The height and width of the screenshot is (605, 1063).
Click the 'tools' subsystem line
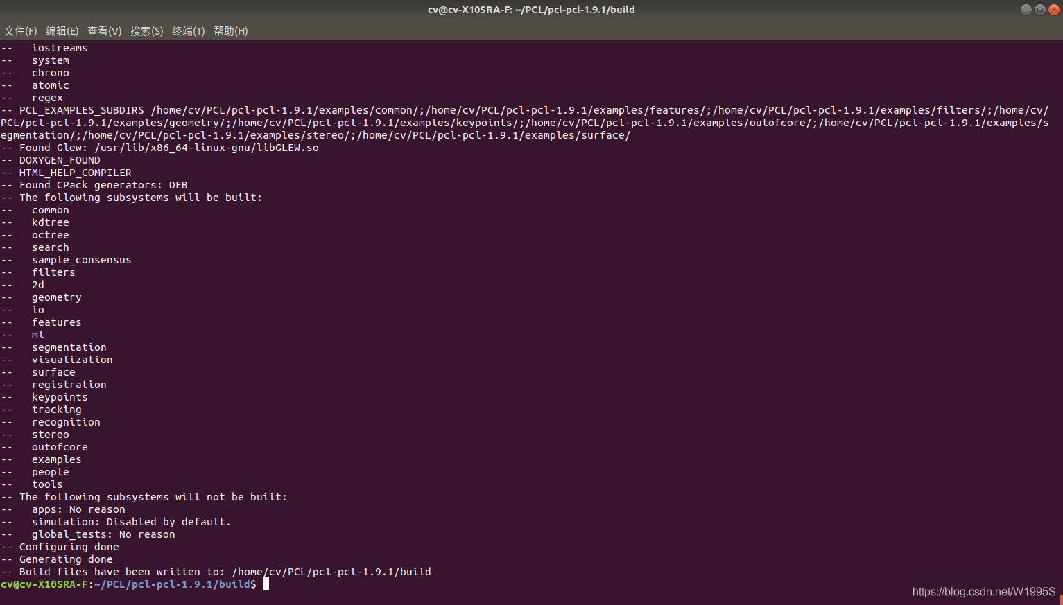pyautogui.click(x=32, y=484)
